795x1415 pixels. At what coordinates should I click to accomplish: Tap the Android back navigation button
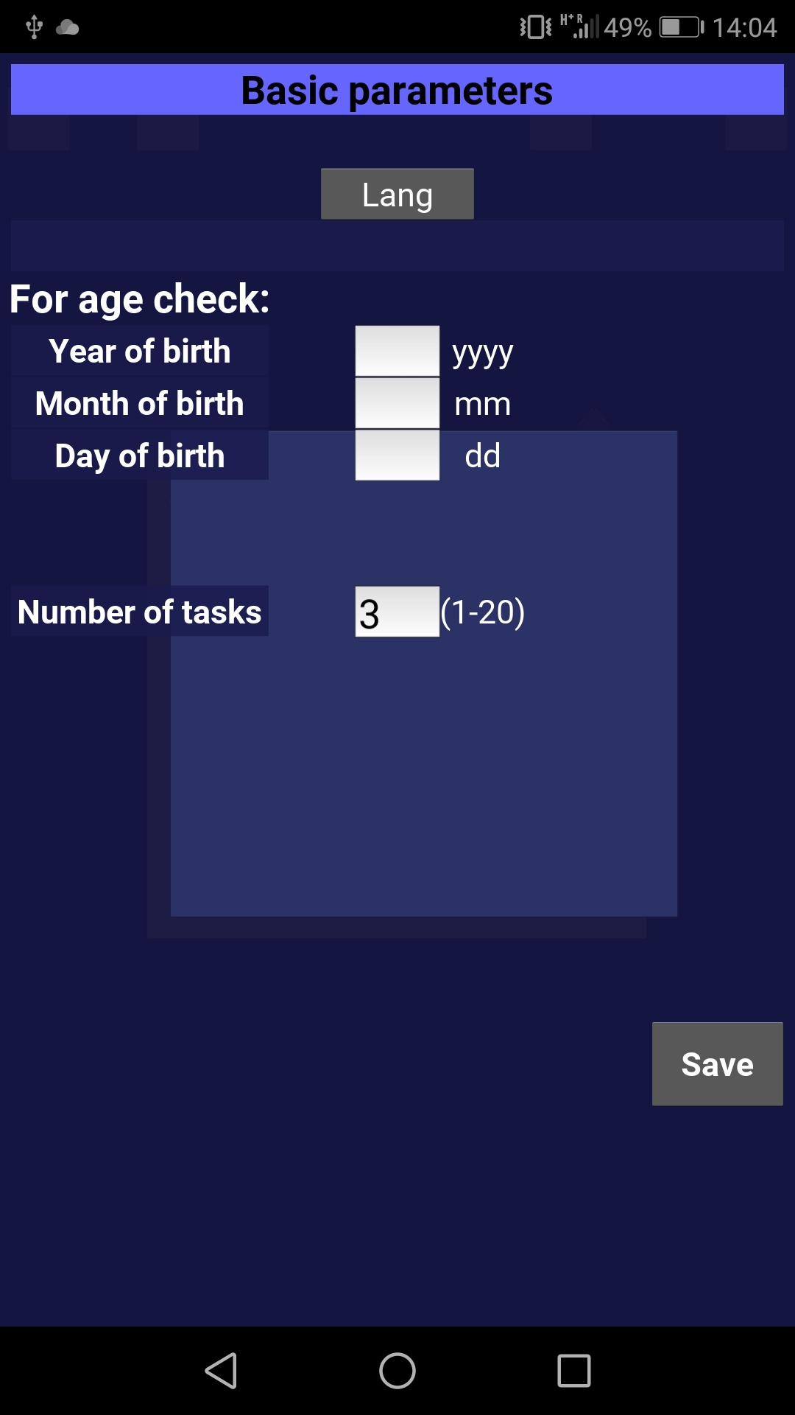tap(221, 1371)
